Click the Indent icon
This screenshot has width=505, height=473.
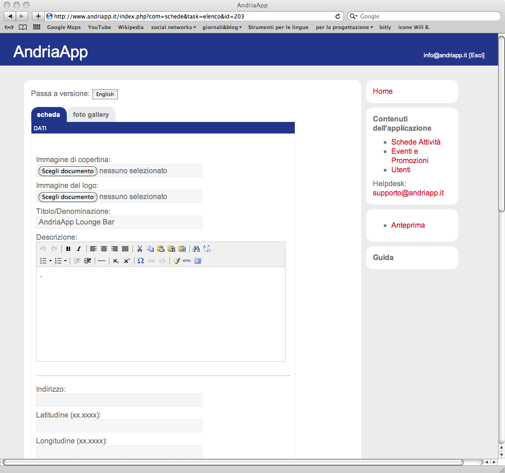coord(87,261)
